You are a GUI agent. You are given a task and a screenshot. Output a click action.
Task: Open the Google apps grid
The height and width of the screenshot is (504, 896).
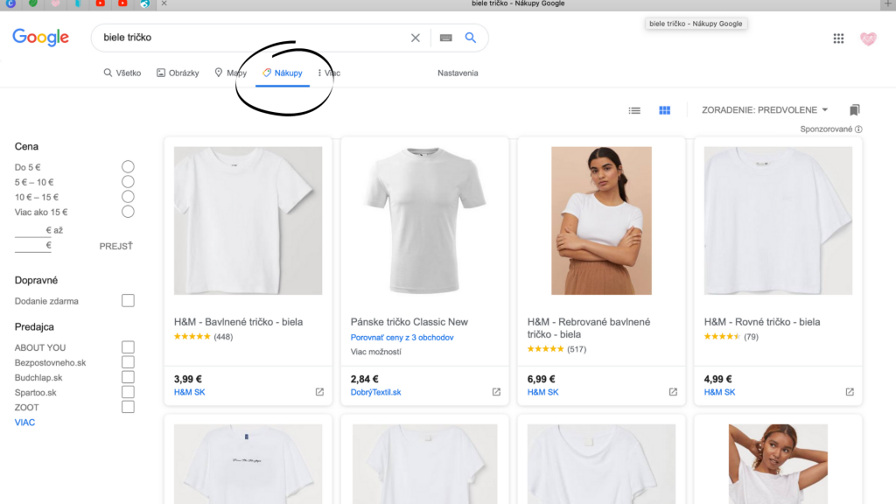[838, 38]
